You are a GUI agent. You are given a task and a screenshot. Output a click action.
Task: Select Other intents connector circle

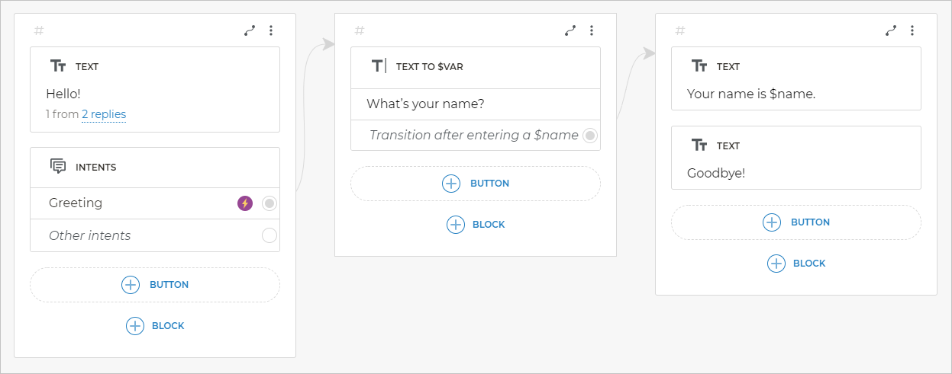[269, 235]
